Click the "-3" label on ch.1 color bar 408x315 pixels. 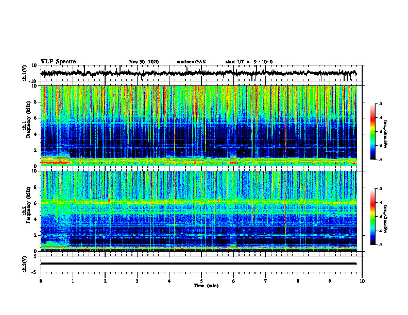point(380,103)
